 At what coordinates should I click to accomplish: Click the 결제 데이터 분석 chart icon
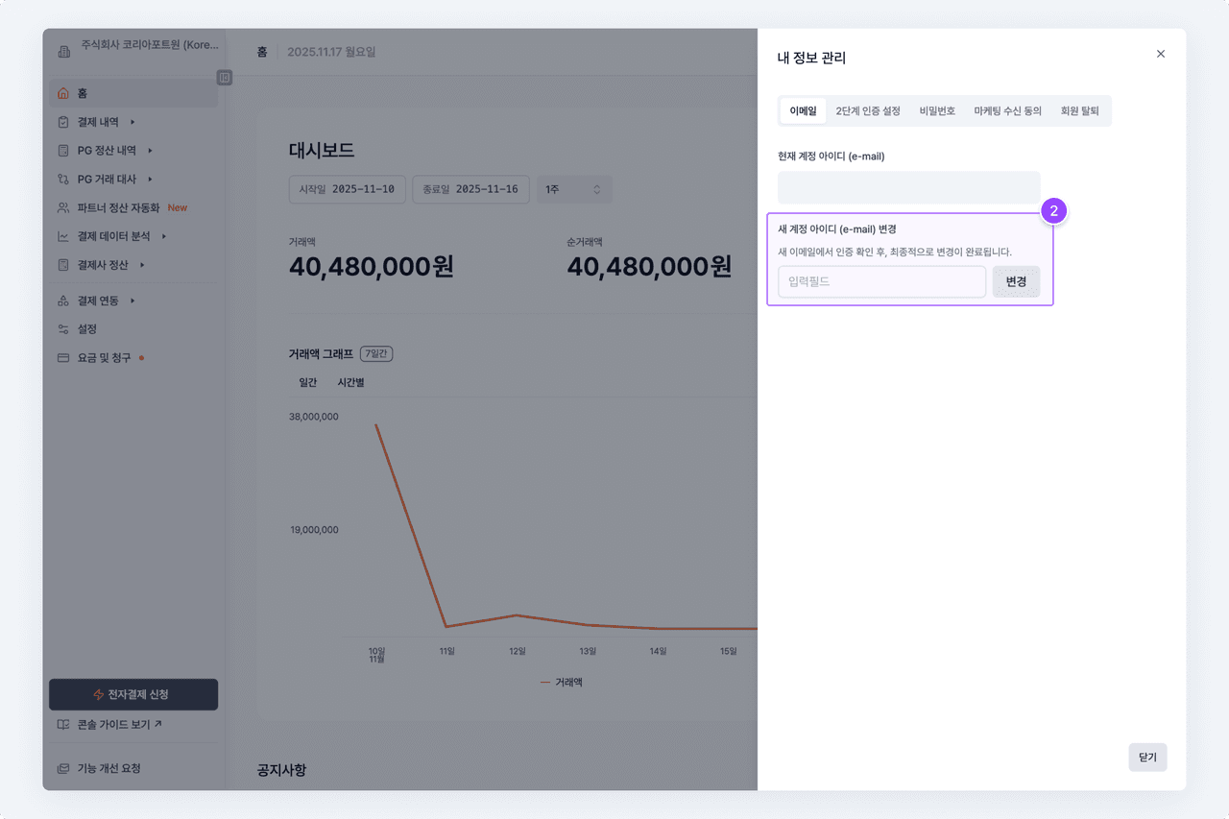coord(63,236)
